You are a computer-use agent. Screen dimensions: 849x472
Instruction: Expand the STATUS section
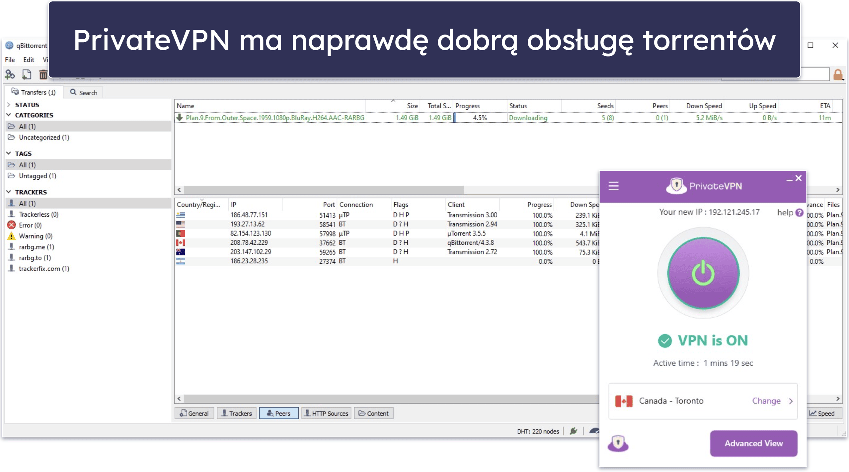[x=9, y=105]
